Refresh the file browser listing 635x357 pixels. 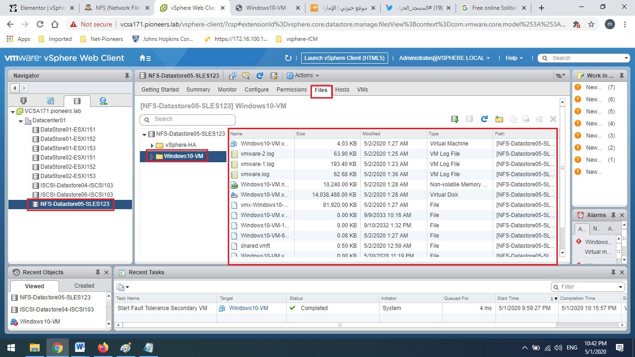click(484, 119)
